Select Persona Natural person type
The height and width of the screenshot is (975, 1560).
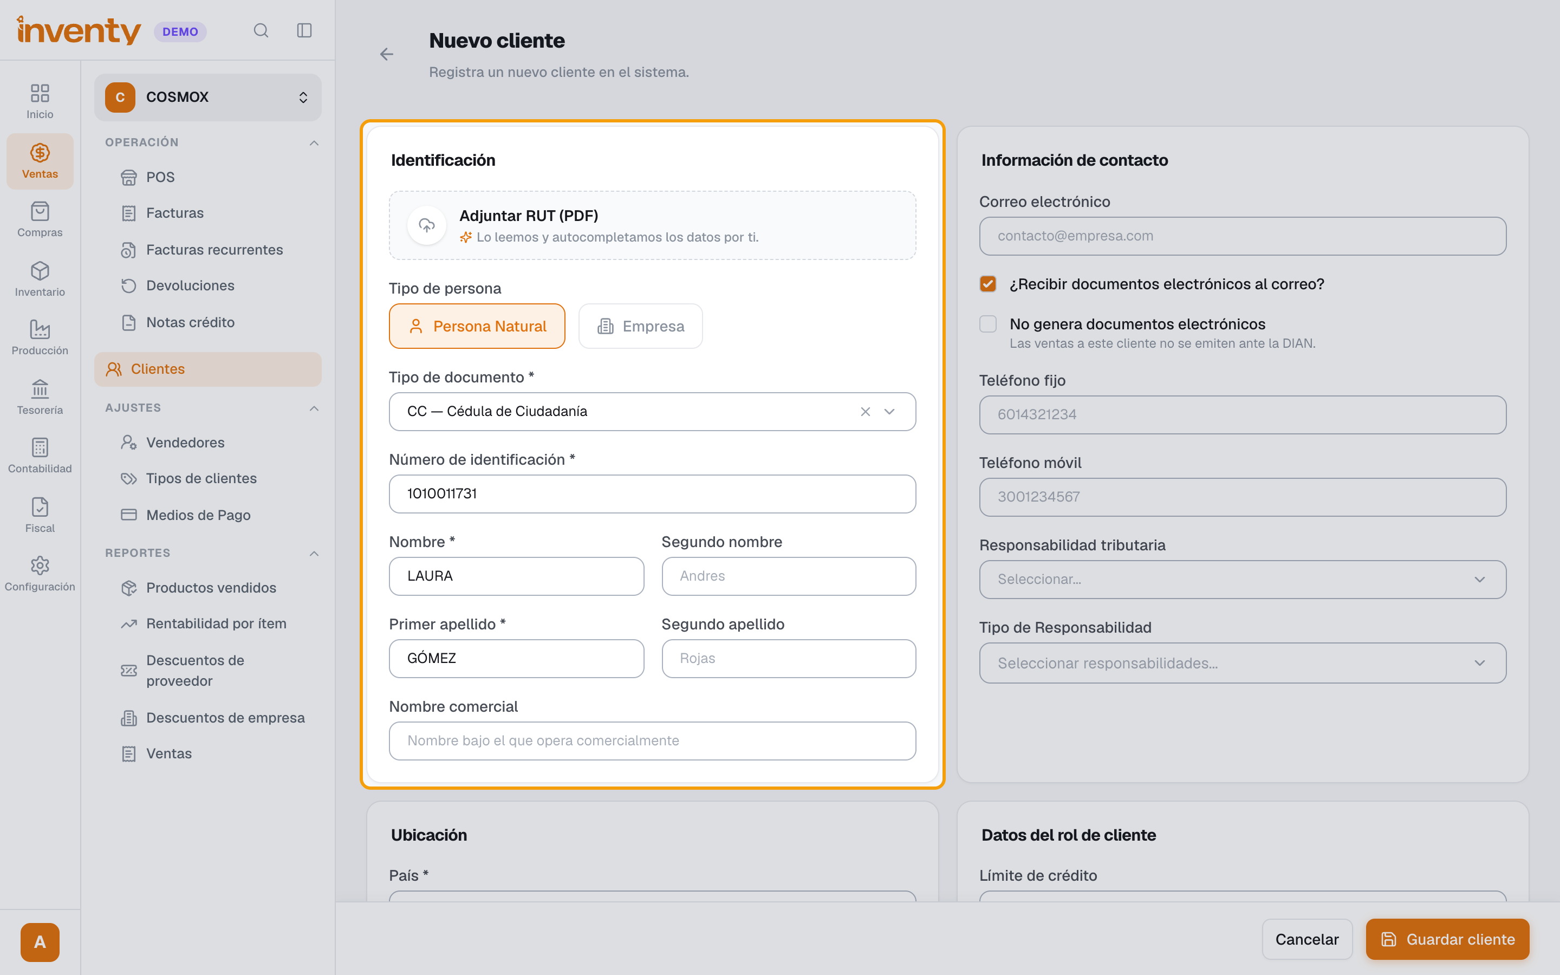tap(477, 326)
